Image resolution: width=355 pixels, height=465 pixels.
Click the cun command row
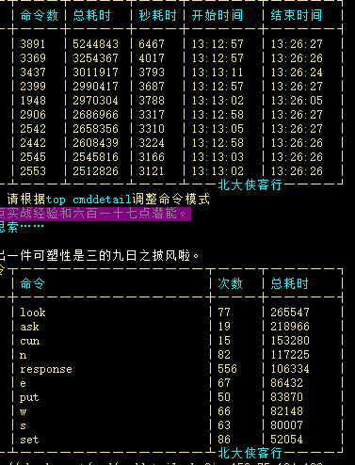(177, 341)
